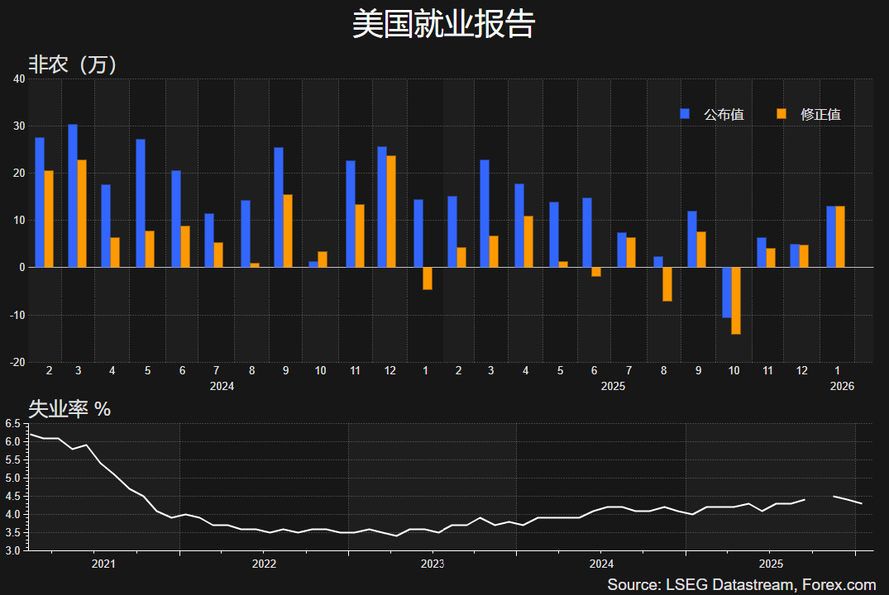Click the orange 修正值 legend swatch

781,114
